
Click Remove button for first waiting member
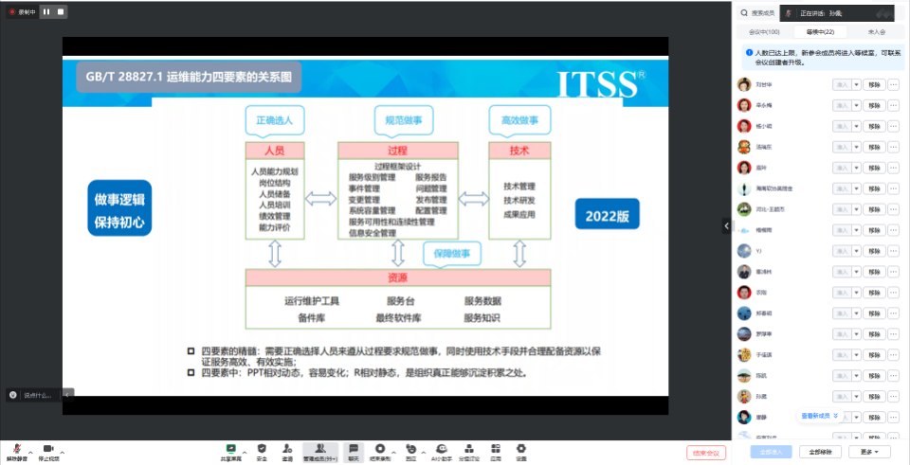(873, 84)
